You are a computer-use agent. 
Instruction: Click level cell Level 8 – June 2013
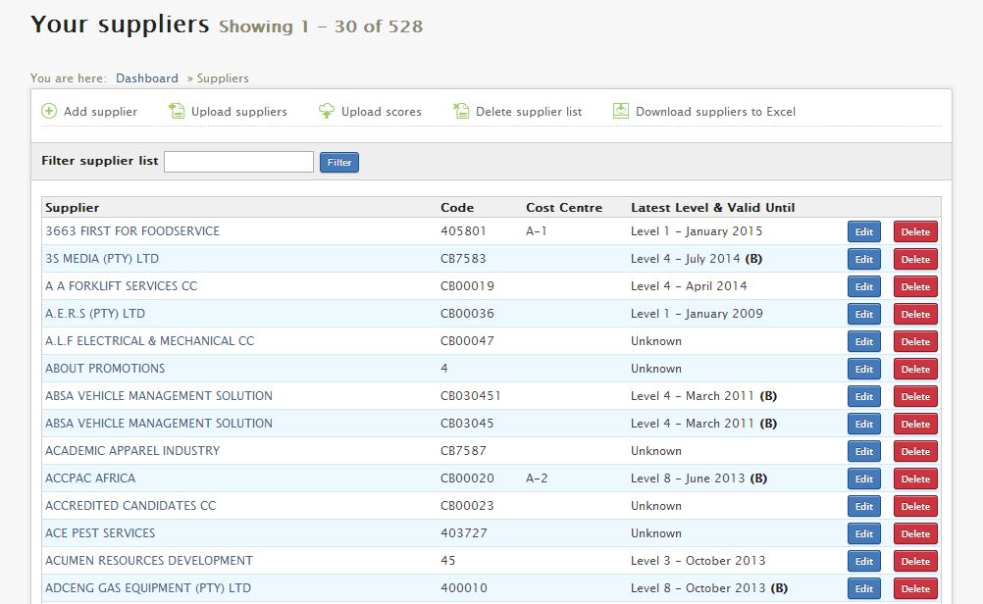pos(699,478)
